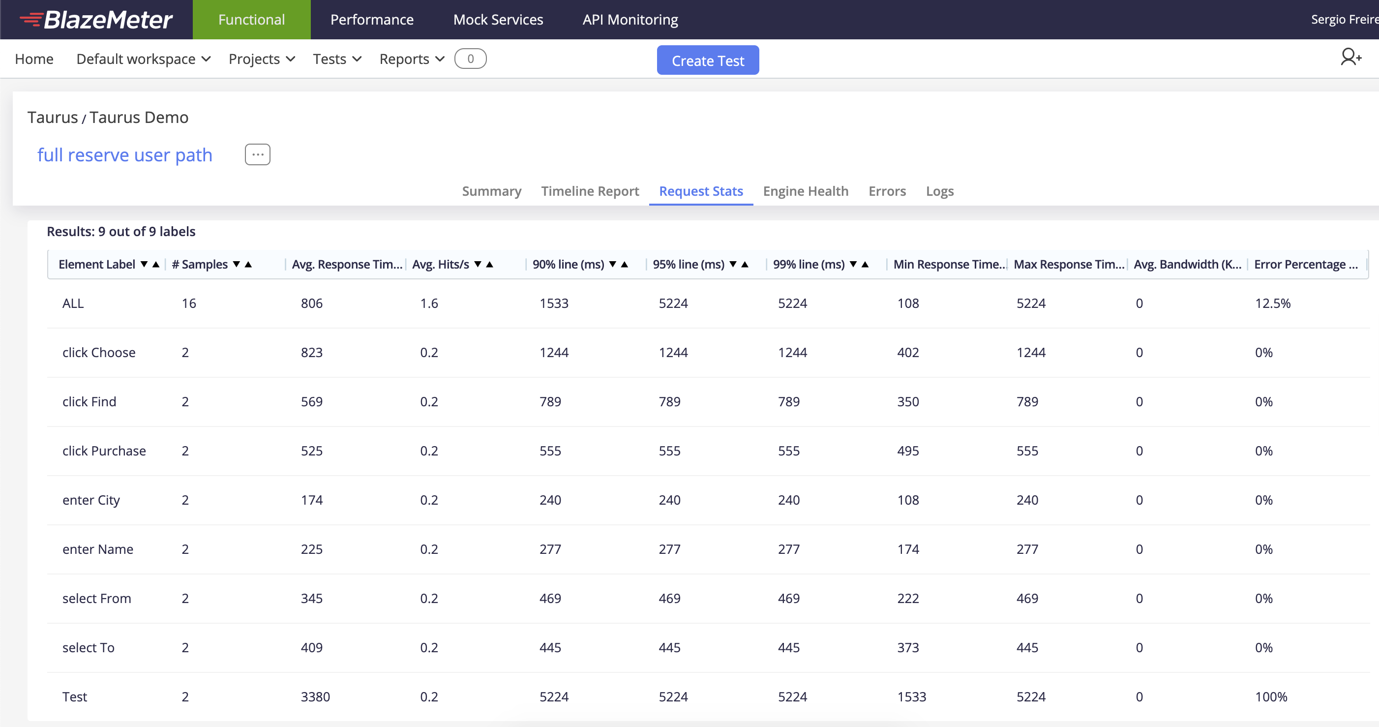The width and height of the screenshot is (1379, 727).
Task: Click the Avg. Bandwidth column header
Action: (1187, 265)
